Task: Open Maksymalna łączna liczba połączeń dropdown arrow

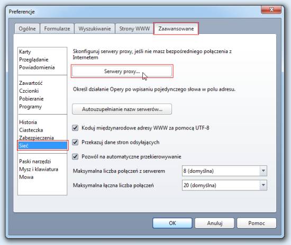Action: 263,185
